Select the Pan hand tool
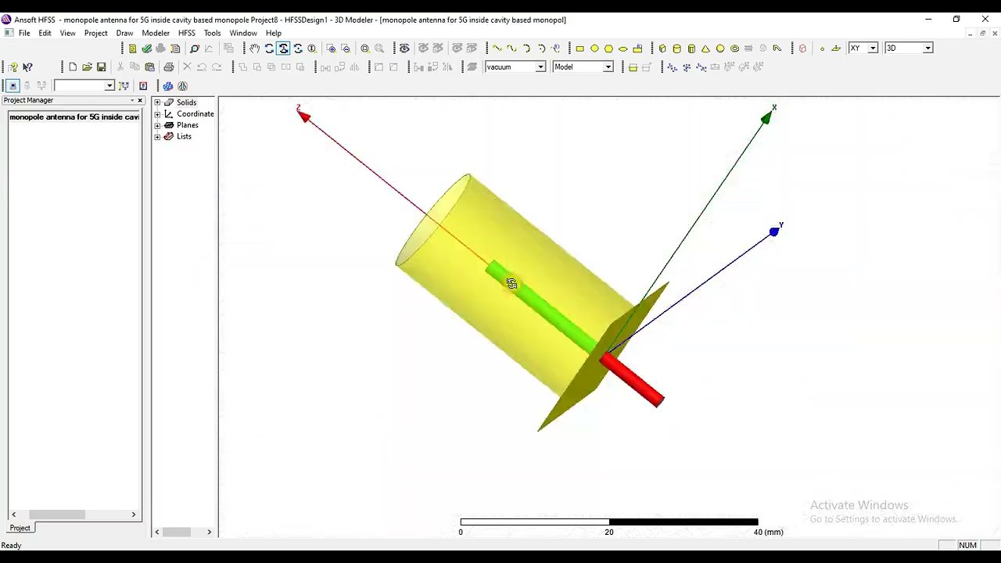The width and height of the screenshot is (1001, 563). point(255,48)
